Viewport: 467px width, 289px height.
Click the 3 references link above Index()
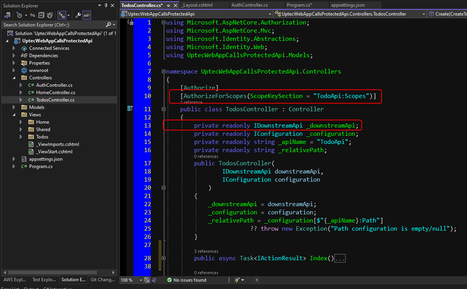(206, 251)
